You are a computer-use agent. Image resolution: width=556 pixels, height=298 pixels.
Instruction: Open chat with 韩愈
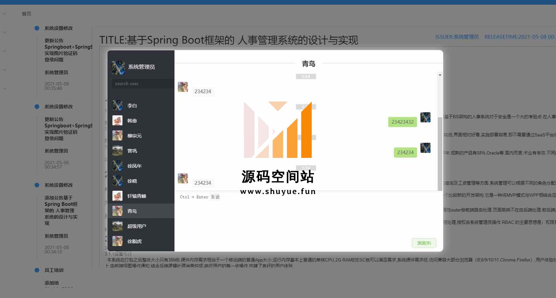141,120
